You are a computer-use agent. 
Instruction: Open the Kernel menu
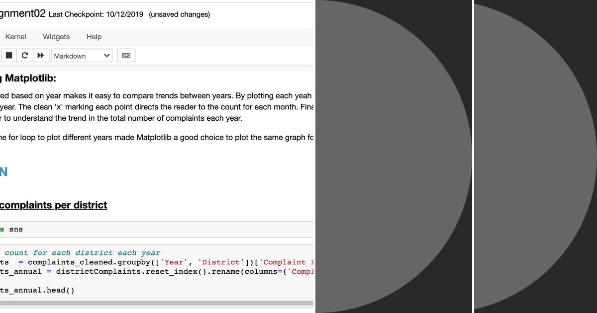[x=15, y=36]
